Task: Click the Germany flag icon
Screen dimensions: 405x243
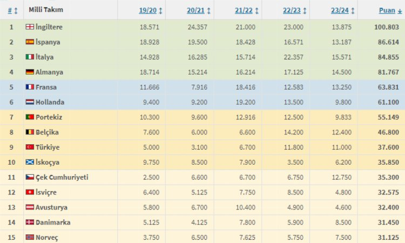Action: click(30, 72)
